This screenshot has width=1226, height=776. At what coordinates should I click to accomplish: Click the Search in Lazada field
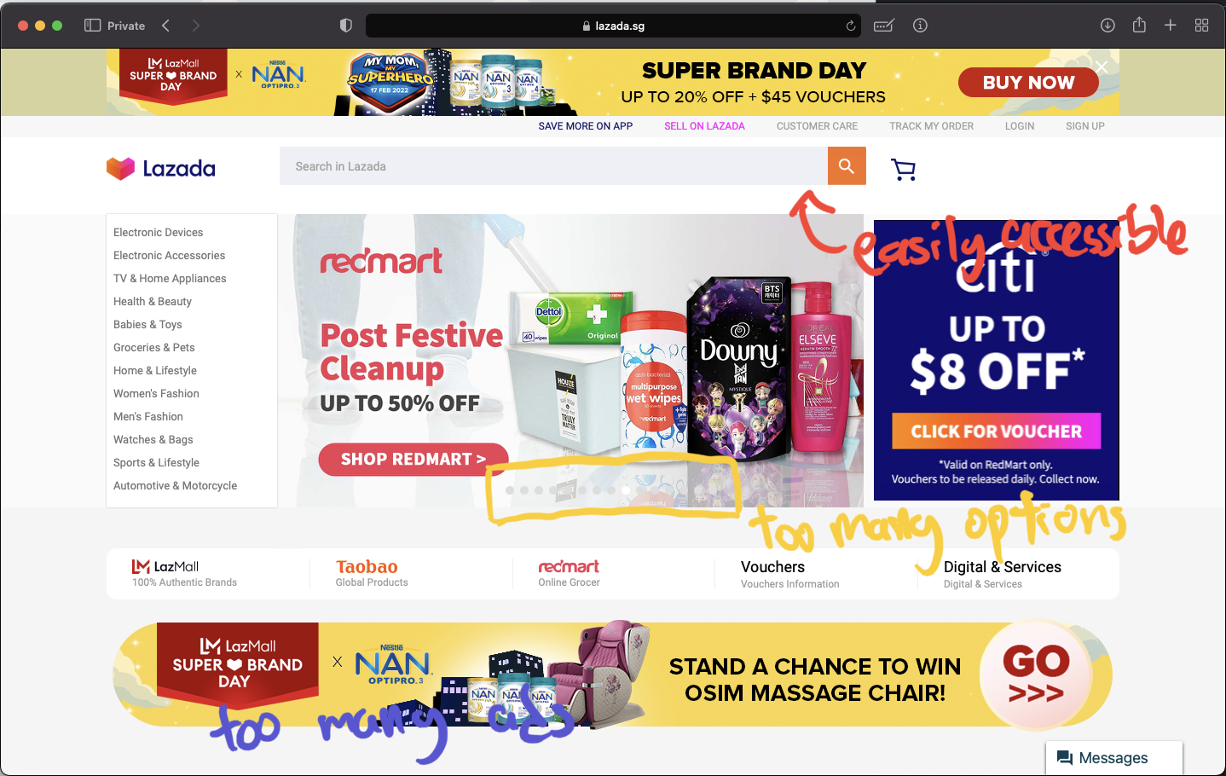click(x=553, y=166)
